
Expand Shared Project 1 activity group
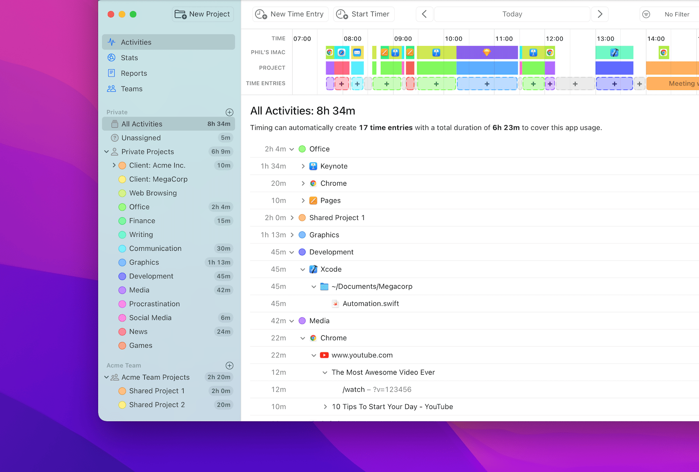(x=292, y=217)
